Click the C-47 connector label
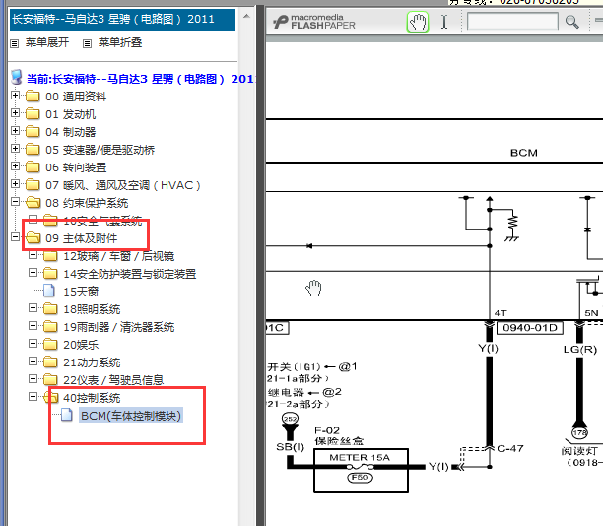 click(510, 448)
